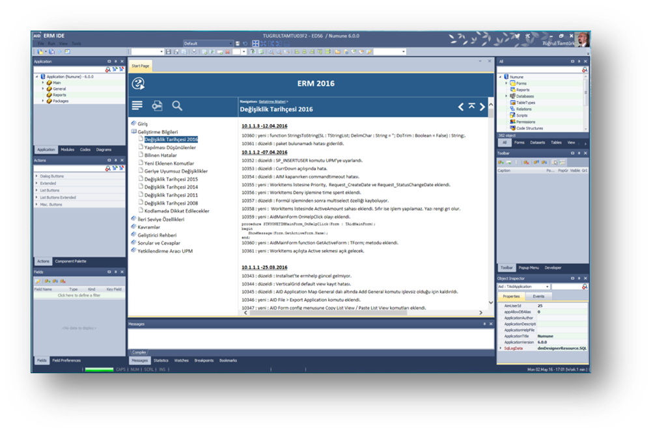Viewport: 653px width, 435px height.
Task: Open Yetkilendirme Aracı UPM section
Action: coord(165,251)
